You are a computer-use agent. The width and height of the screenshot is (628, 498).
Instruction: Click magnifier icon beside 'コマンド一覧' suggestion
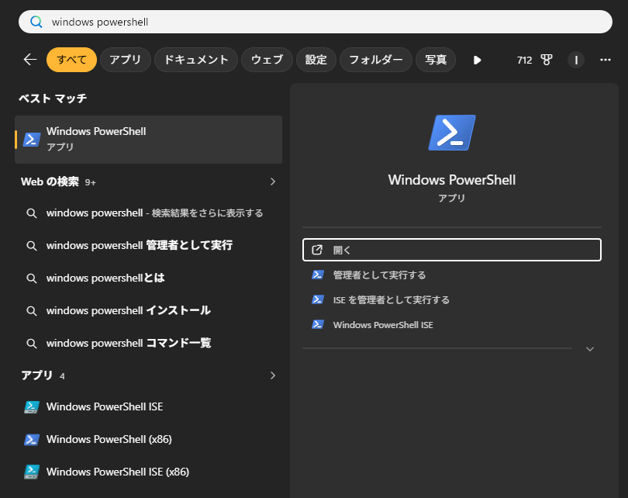click(x=32, y=344)
